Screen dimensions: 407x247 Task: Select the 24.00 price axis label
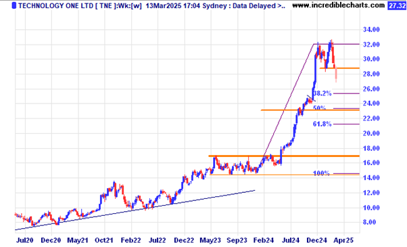(371, 104)
